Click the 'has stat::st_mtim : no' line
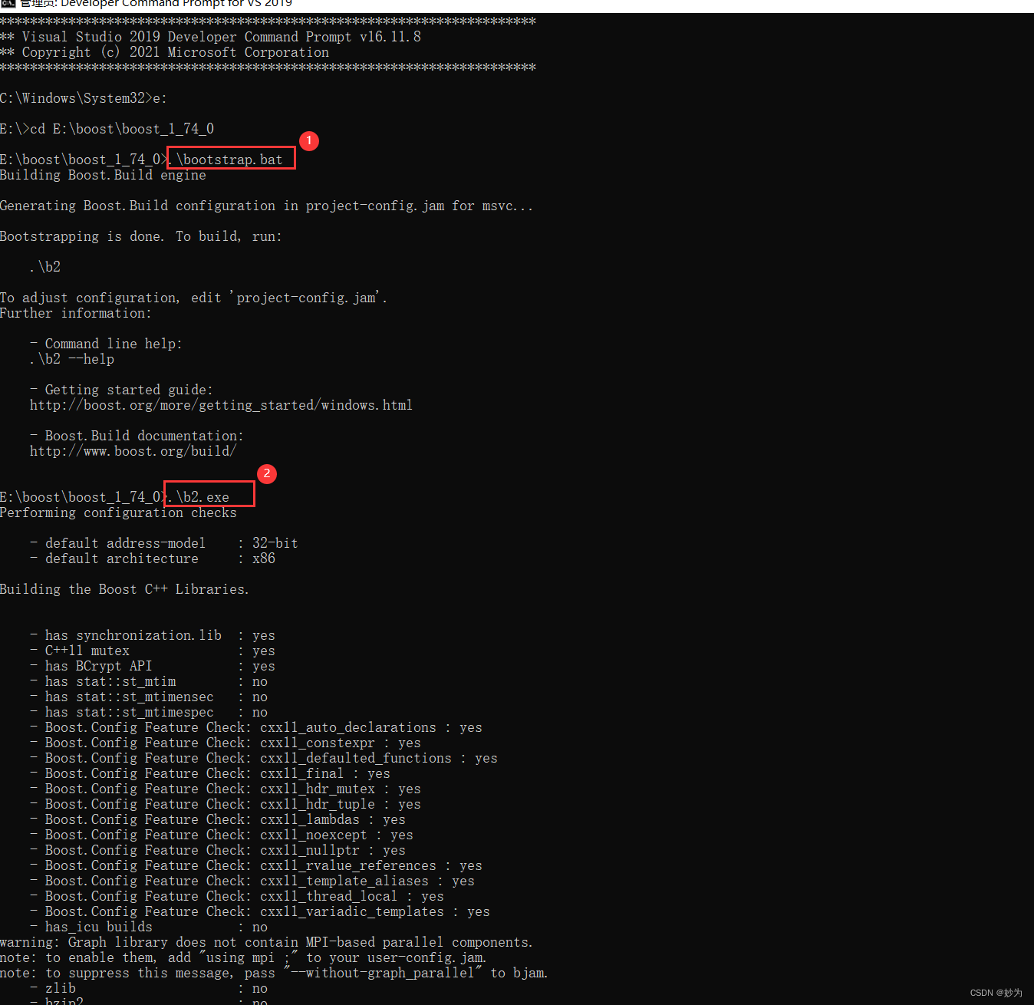This screenshot has width=1034, height=1005. 149,681
